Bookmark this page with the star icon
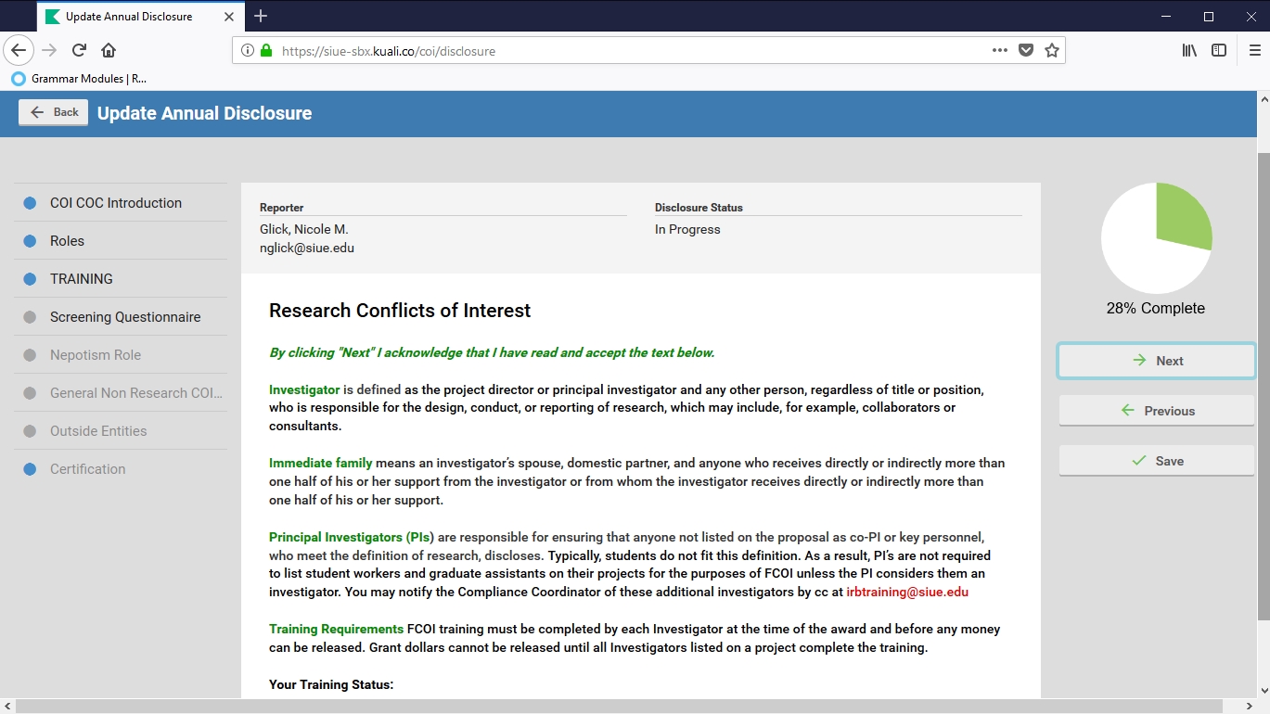This screenshot has height=714, width=1270. click(1051, 51)
